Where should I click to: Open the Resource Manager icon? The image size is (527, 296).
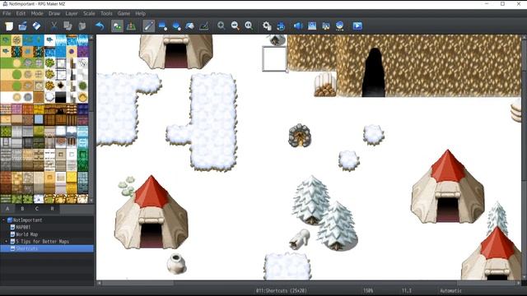[x=340, y=25]
